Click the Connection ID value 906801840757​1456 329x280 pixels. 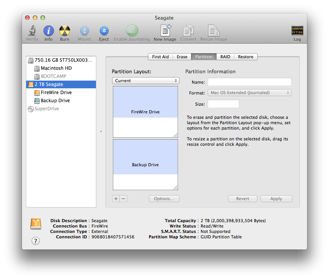tap(113, 237)
